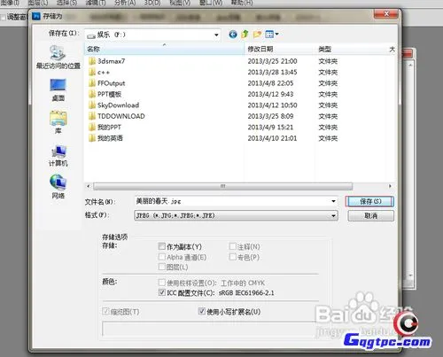Select the SkyDownload folder
This screenshot has height=357, width=443.
tap(113, 105)
